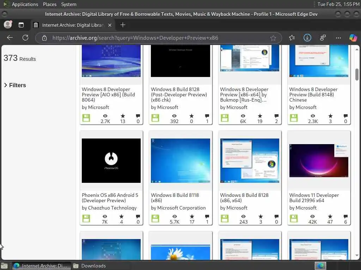
Task: Click software floppy icon on Build 8148 Chinese card
Action: pyautogui.click(x=294, y=118)
